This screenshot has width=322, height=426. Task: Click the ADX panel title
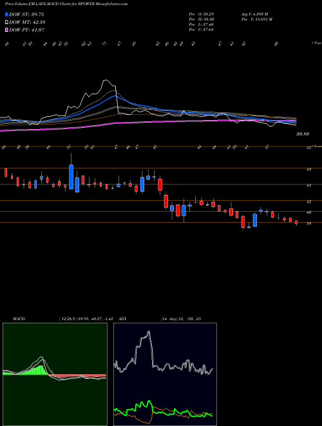(123, 319)
